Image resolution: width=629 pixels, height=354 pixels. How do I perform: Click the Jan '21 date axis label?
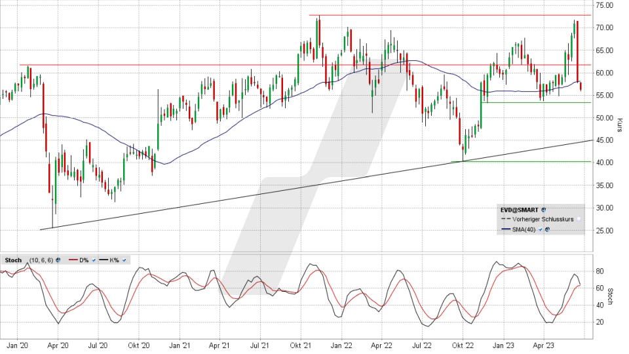tap(180, 345)
